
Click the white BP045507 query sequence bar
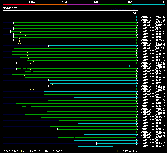click(x=70, y=11)
